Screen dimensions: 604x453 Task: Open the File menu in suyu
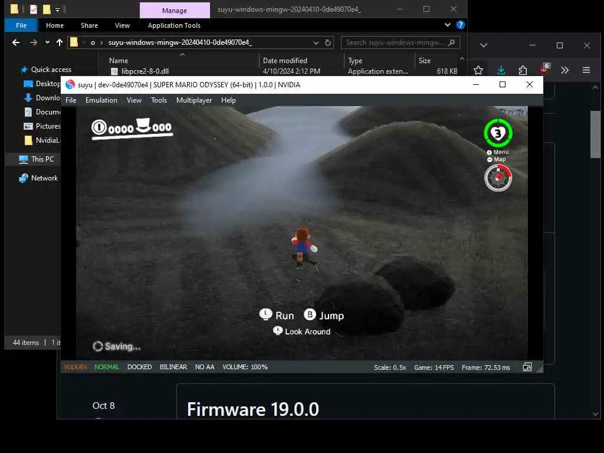tap(71, 100)
